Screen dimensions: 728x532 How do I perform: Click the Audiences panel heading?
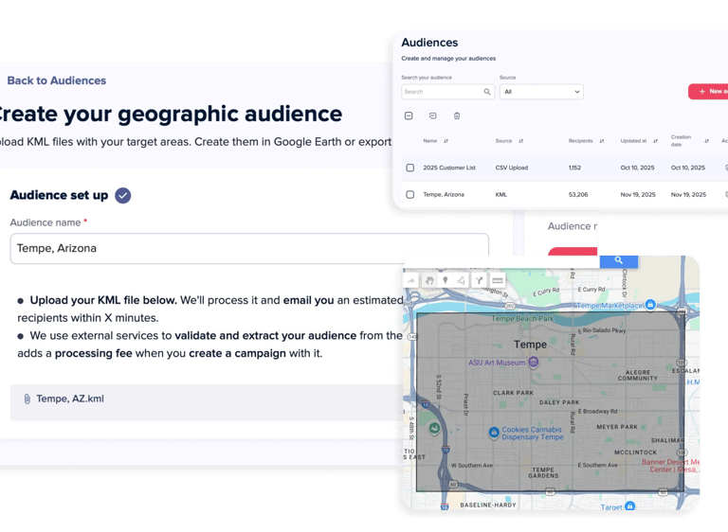coord(429,43)
